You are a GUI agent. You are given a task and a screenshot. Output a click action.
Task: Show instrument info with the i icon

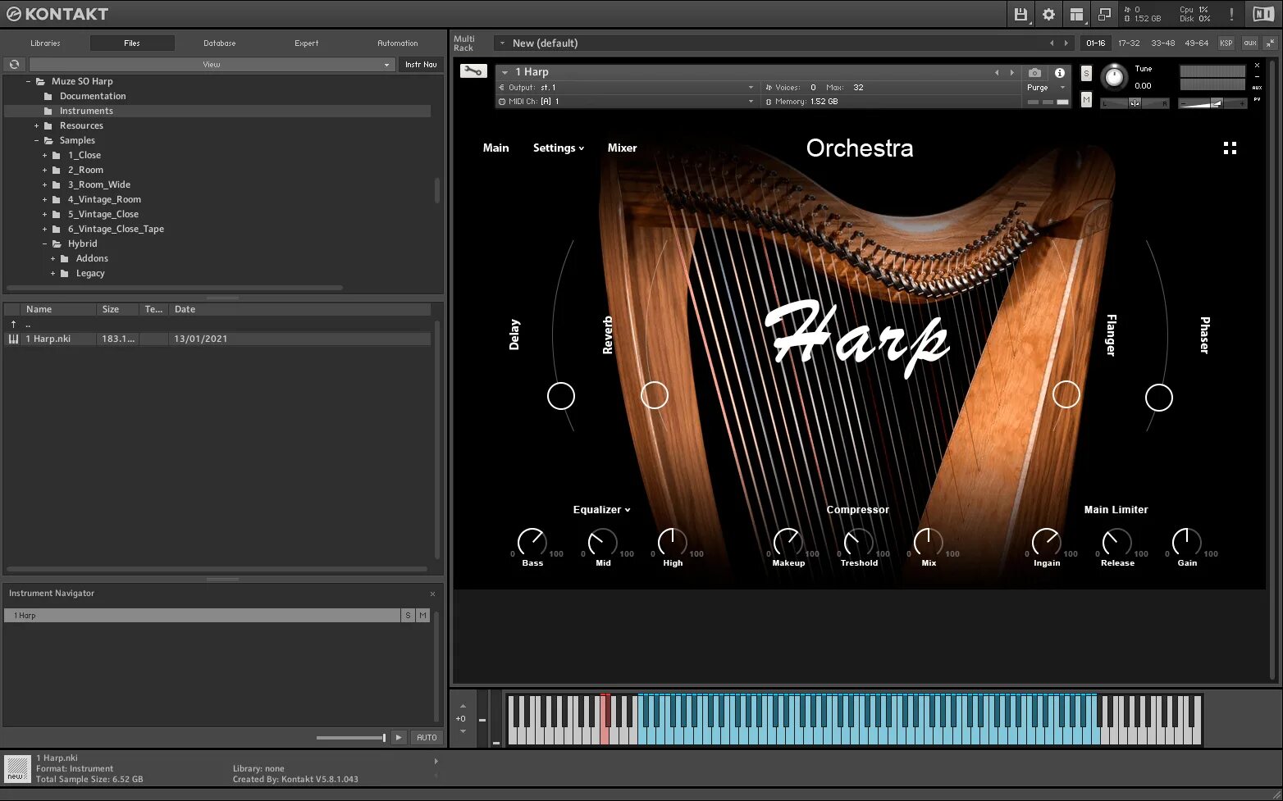click(1060, 73)
